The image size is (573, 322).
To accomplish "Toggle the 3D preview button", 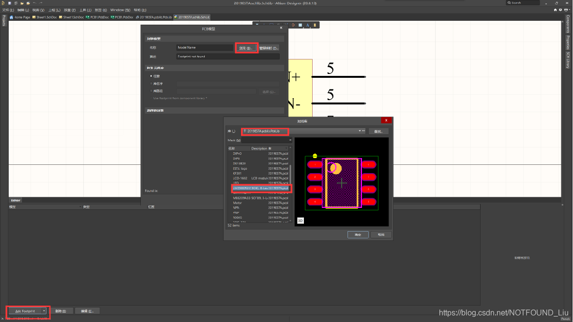I will pos(301,220).
